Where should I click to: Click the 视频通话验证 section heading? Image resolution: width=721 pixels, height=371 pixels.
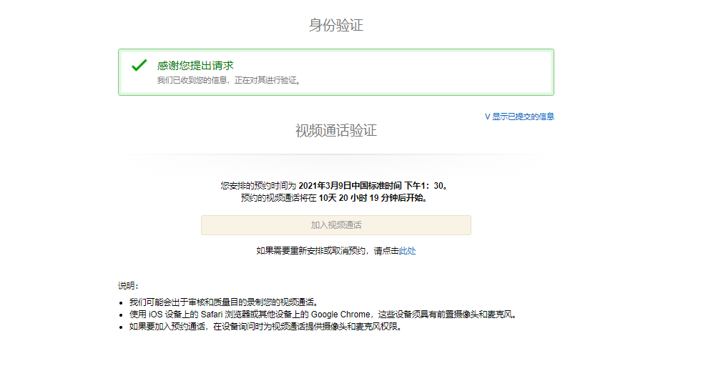click(335, 131)
